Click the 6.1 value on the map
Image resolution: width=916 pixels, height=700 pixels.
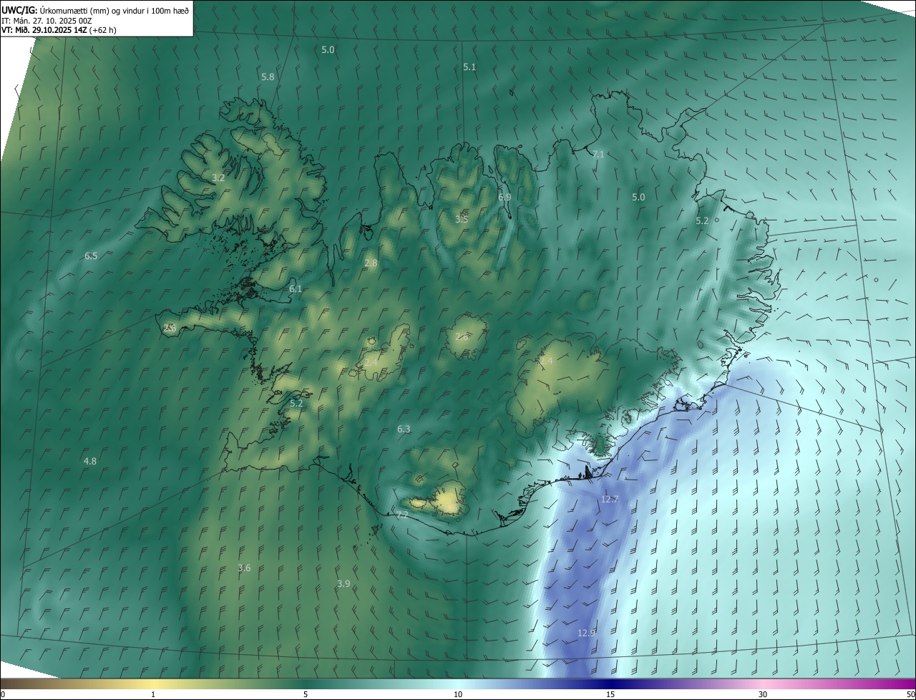point(296,288)
